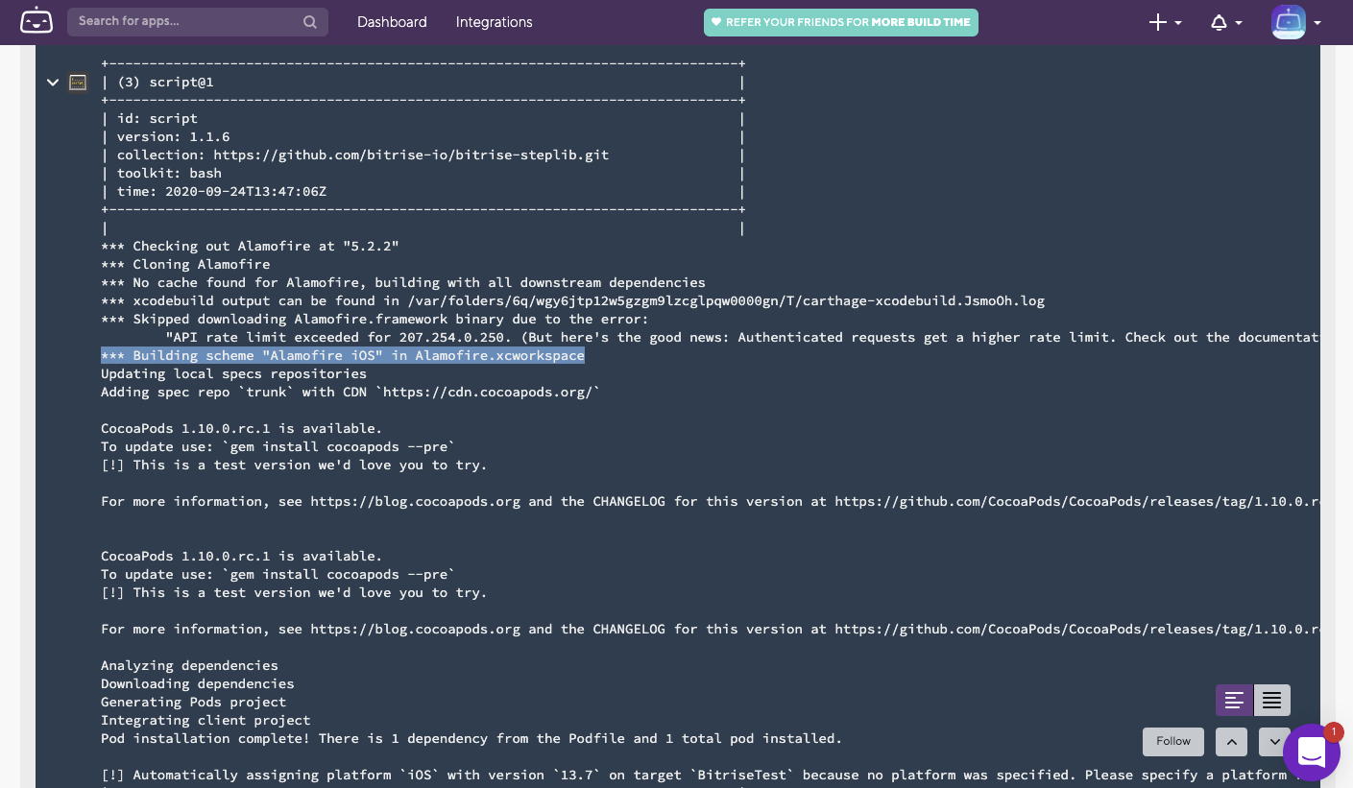Open the notifications bell menu
The image size is (1353, 788).
[x=1226, y=22]
